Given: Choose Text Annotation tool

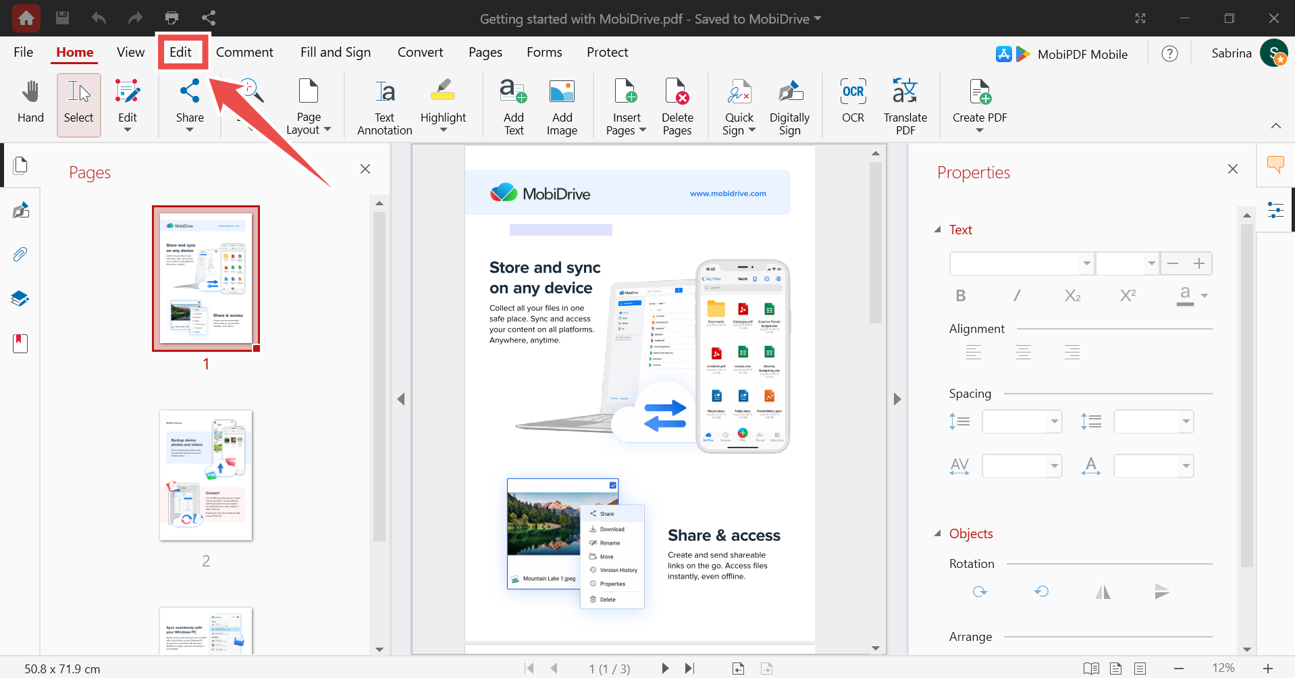Looking at the screenshot, I should click(x=385, y=107).
